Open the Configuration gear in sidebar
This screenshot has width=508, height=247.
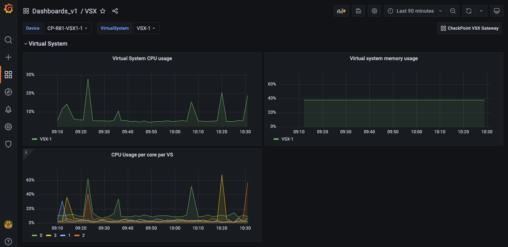coord(8,127)
